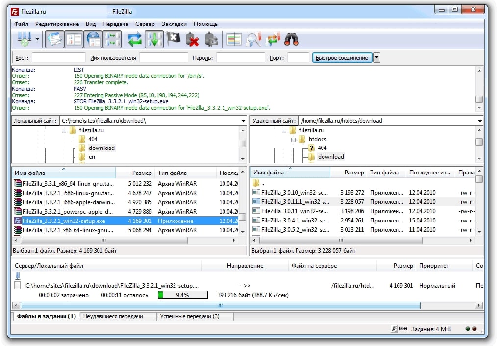Collapse local filezilla.ru tree node
Image resolution: width=497 pixels, height=346 pixels.
click(64, 130)
